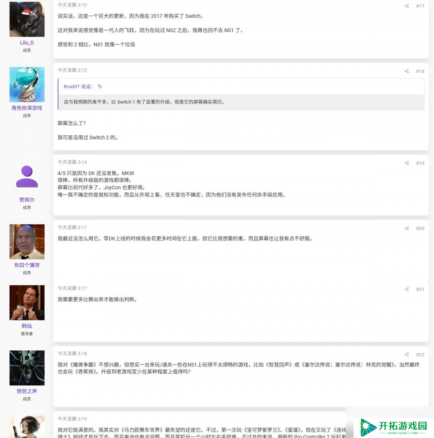This screenshot has height=438, width=434.
Task: Click the RivalGT 说道 quote header
Action: (x=78, y=87)
